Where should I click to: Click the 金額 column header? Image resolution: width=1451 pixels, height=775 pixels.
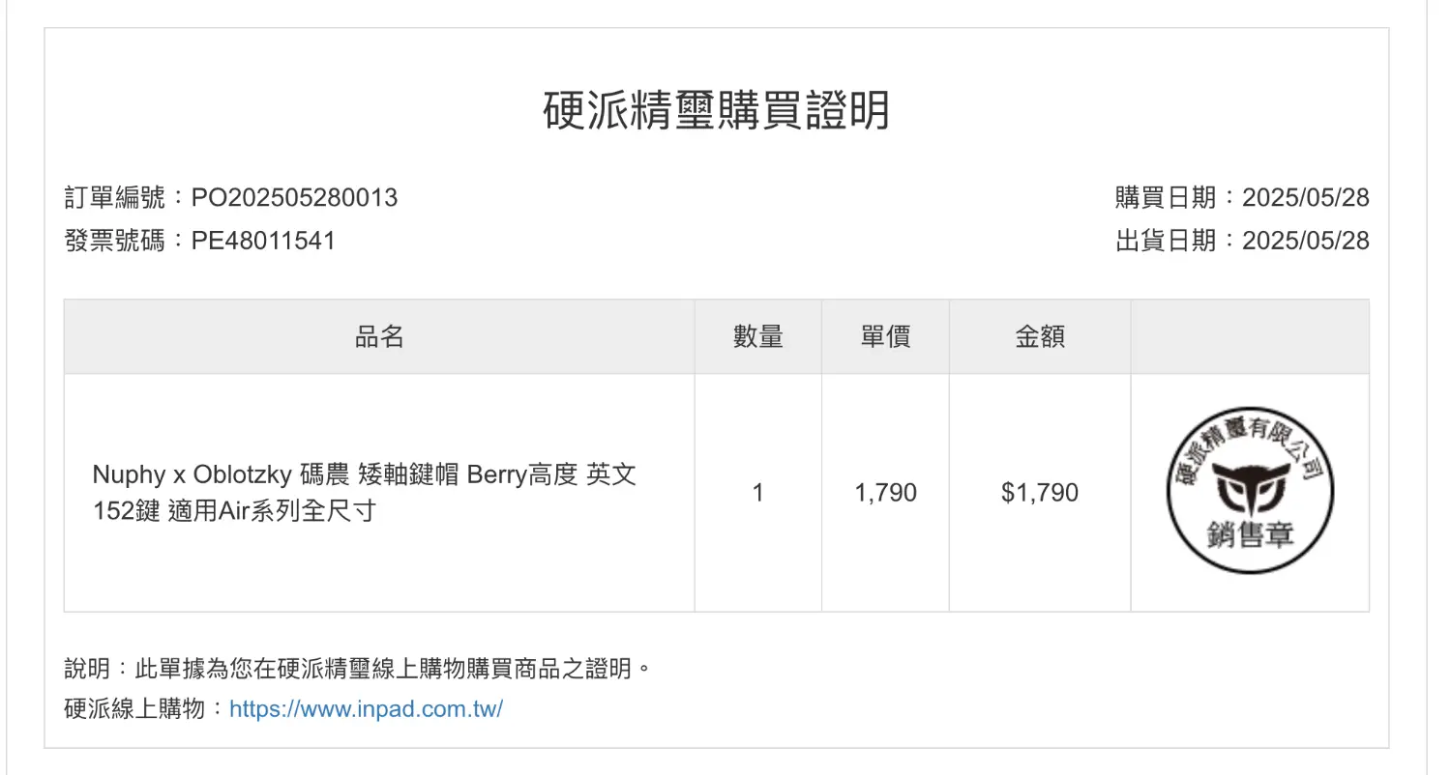coord(1040,336)
